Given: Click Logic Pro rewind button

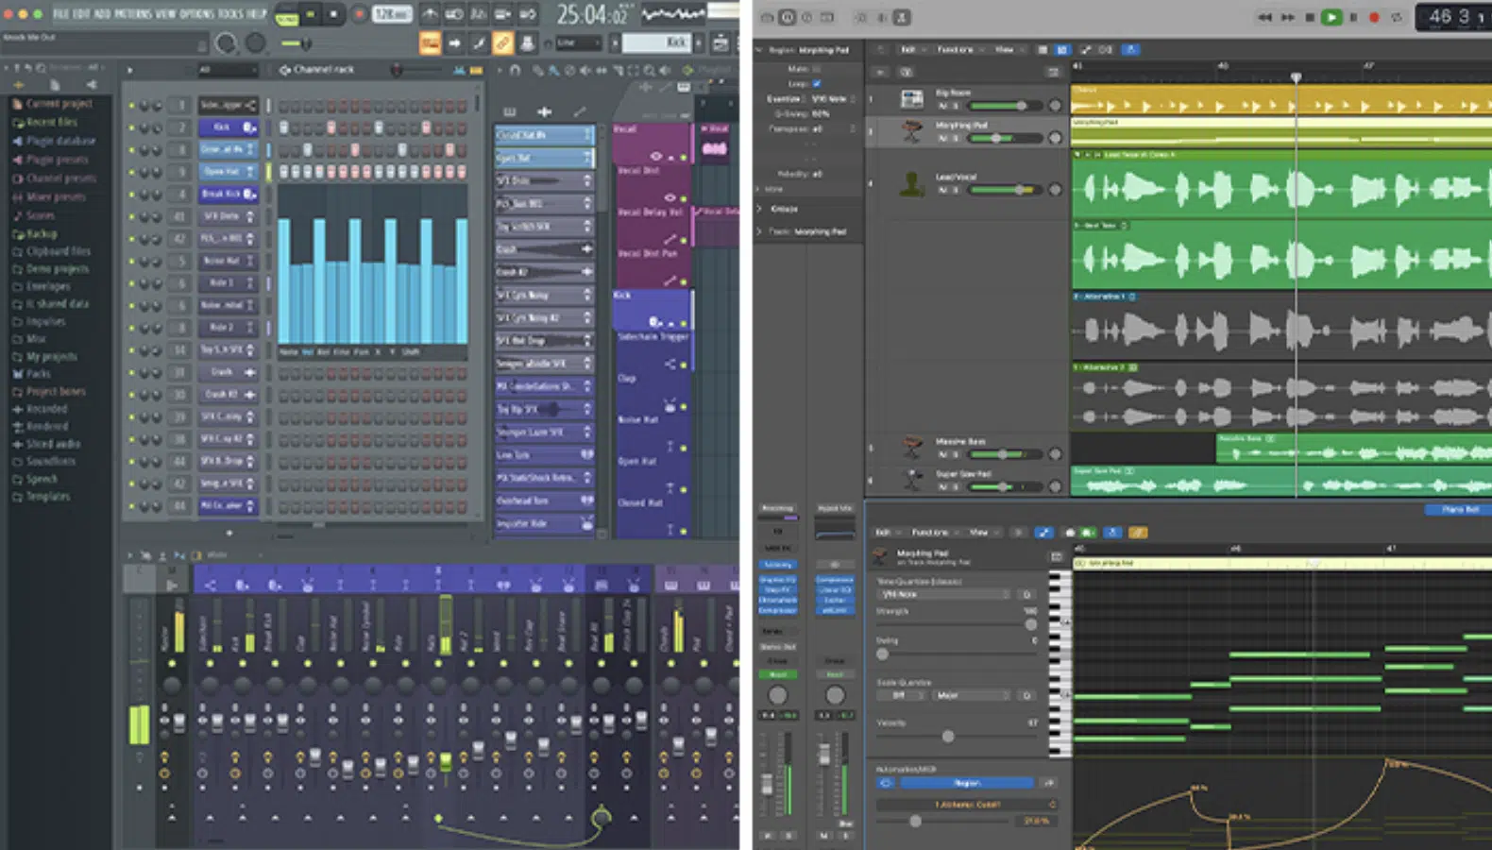Looking at the screenshot, I should (x=1264, y=17).
